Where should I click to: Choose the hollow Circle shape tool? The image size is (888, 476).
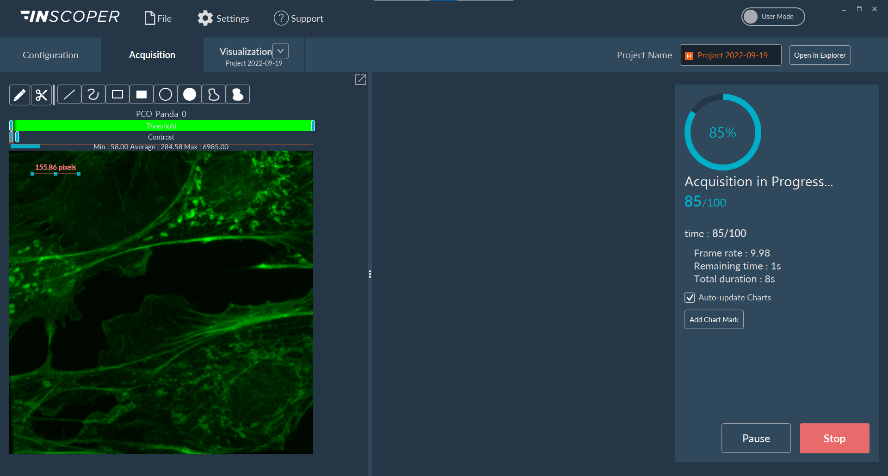pyautogui.click(x=166, y=94)
